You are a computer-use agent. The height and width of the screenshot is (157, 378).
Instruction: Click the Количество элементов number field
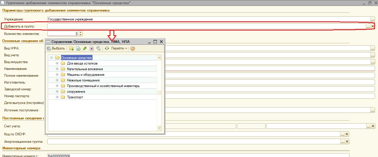coord(63,34)
